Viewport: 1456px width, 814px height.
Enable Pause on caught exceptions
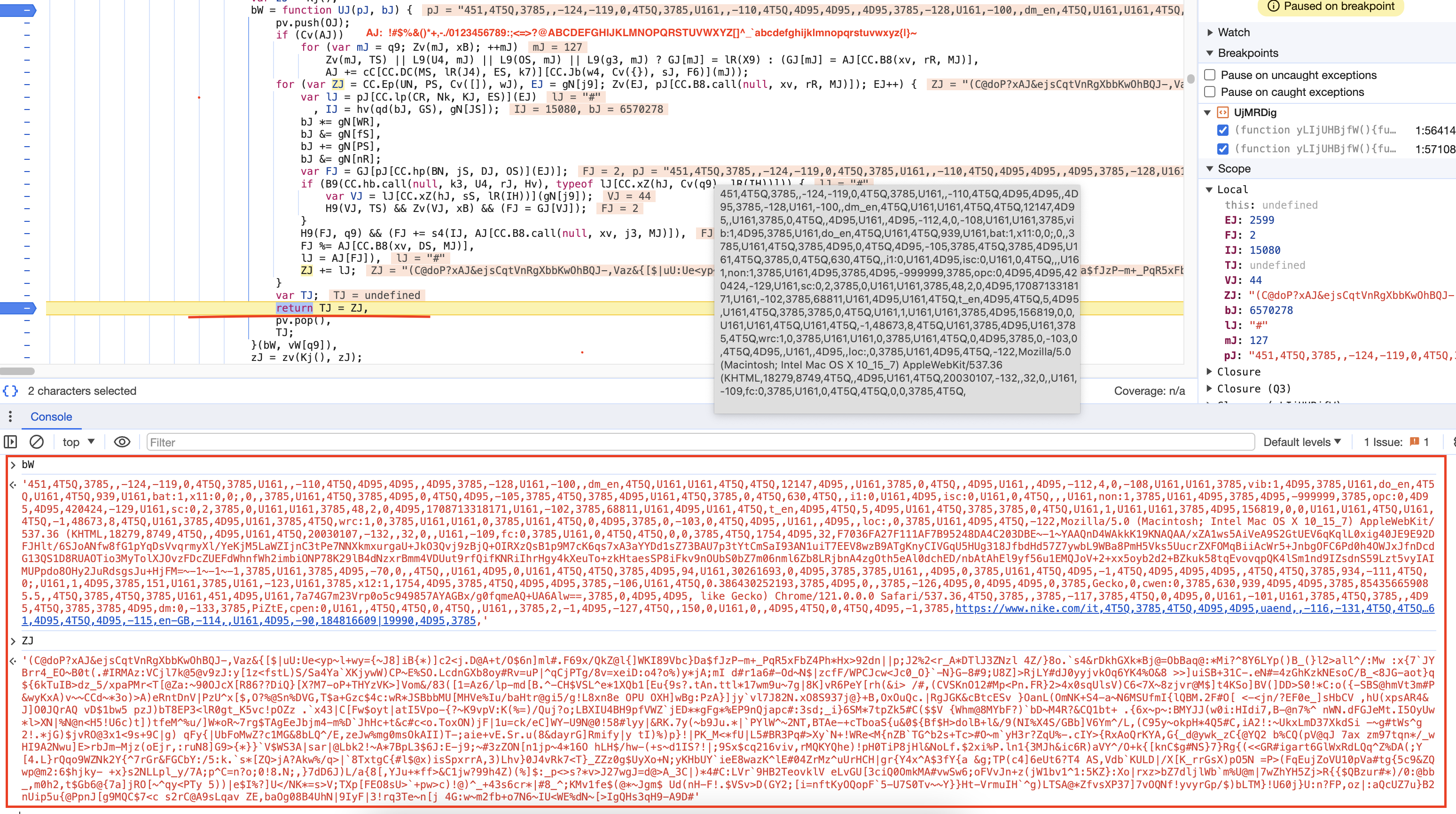pyautogui.click(x=1210, y=92)
